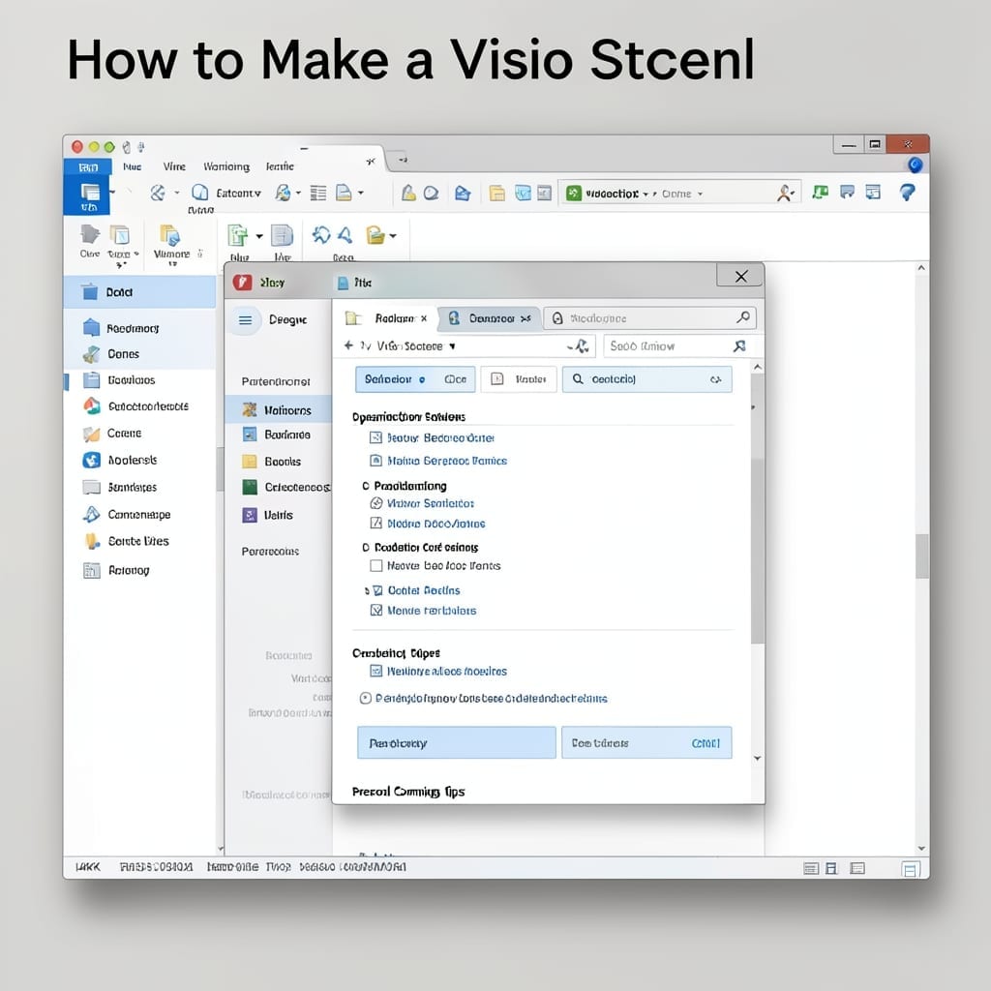This screenshot has height=991, width=991.
Task: Click the blue round icon below window controls
Action: 915,165
